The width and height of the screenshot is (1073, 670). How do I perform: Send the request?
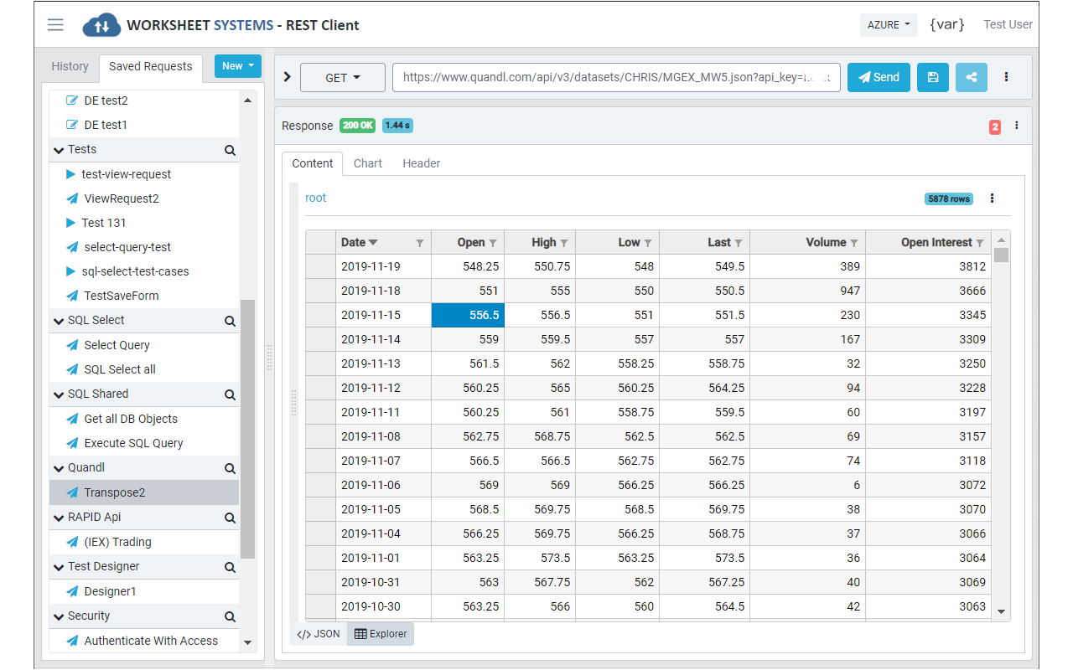pyautogui.click(x=879, y=77)
